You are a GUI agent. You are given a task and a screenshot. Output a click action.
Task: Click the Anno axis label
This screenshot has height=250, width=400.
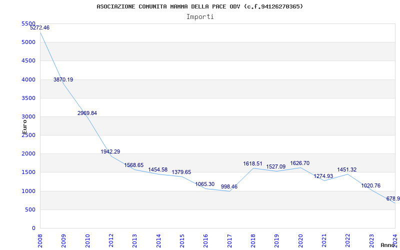coord(388,245)
